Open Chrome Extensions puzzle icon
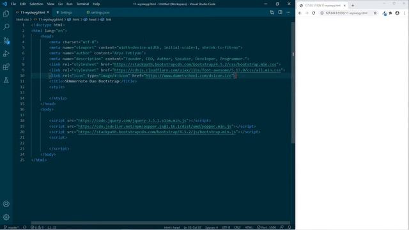 point(390,13)
